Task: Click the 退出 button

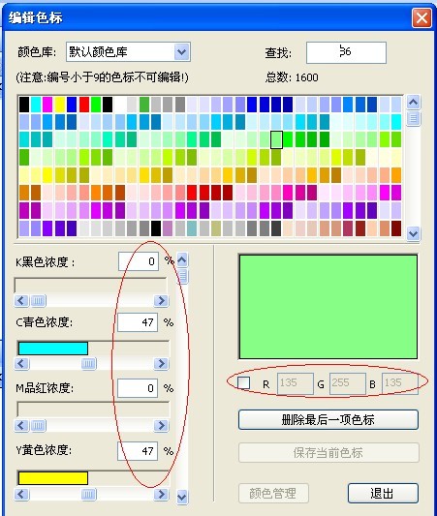Action: 383,494
